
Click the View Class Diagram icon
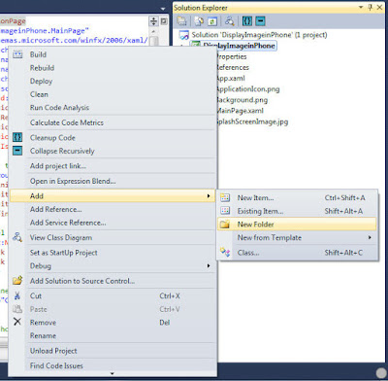17,237
